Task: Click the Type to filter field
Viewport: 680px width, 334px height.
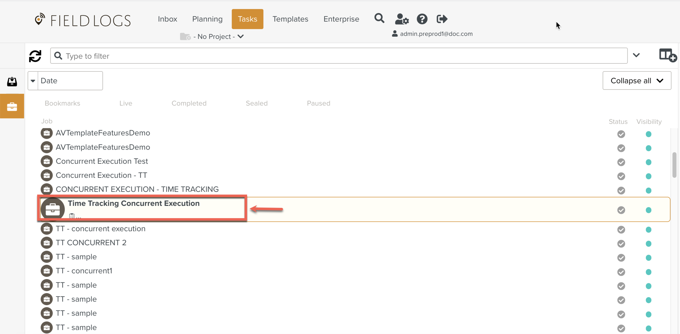Action: pos(339,56)
